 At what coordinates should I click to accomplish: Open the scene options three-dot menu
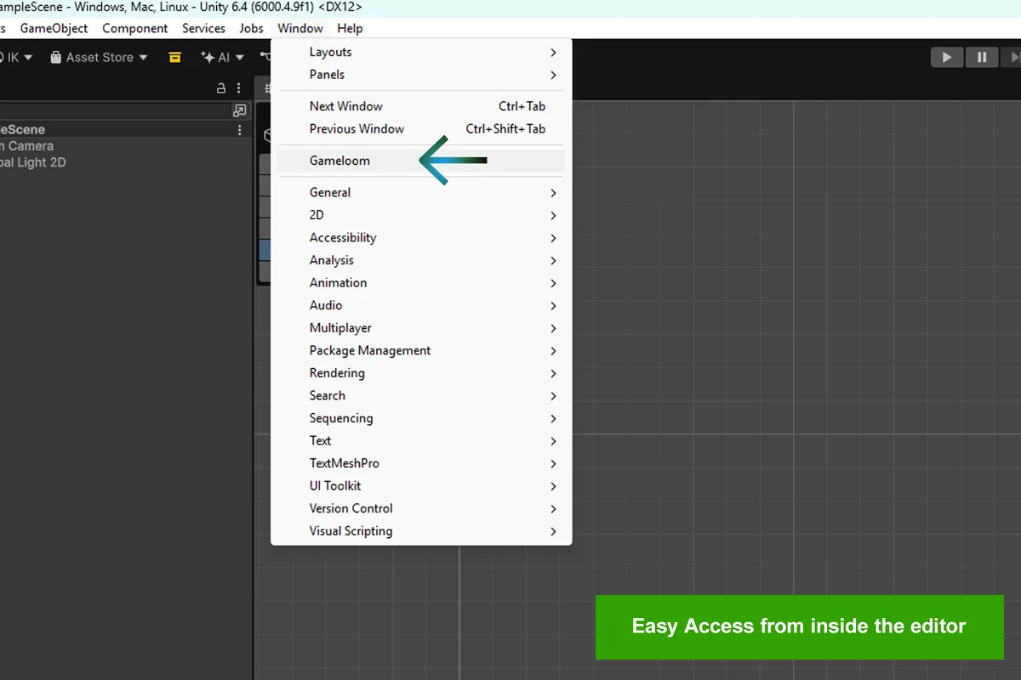[240, 130]
